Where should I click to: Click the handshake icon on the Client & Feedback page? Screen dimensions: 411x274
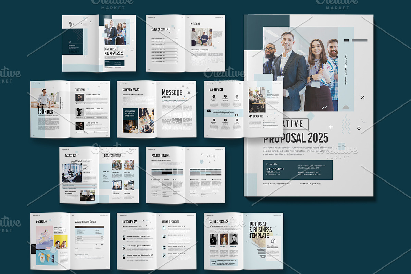coord(213,262)
